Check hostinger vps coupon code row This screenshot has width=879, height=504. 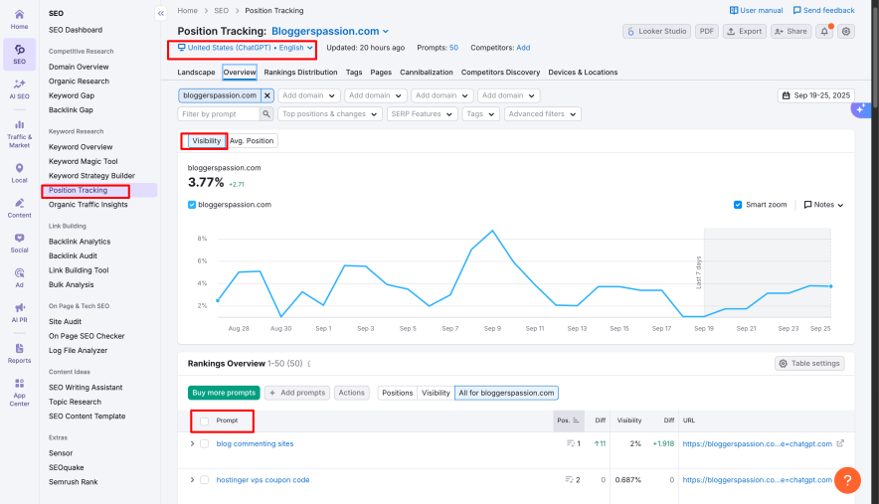coord(204,480)
